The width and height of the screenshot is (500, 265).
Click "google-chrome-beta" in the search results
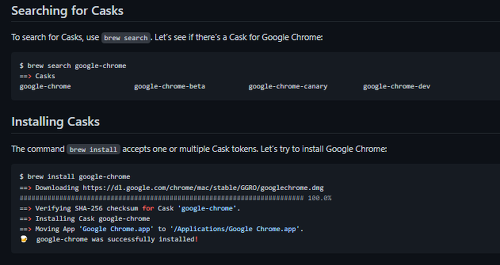[x=169, y=86]
